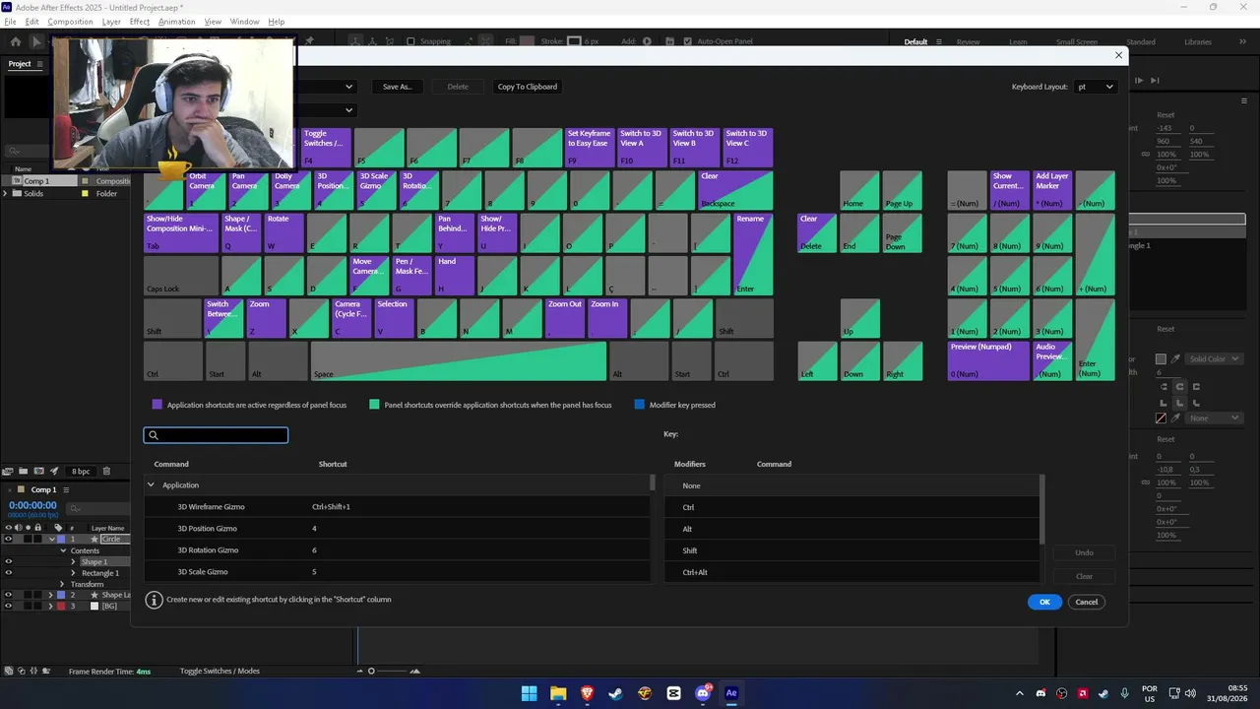Click the shortcut search input field

216,435
